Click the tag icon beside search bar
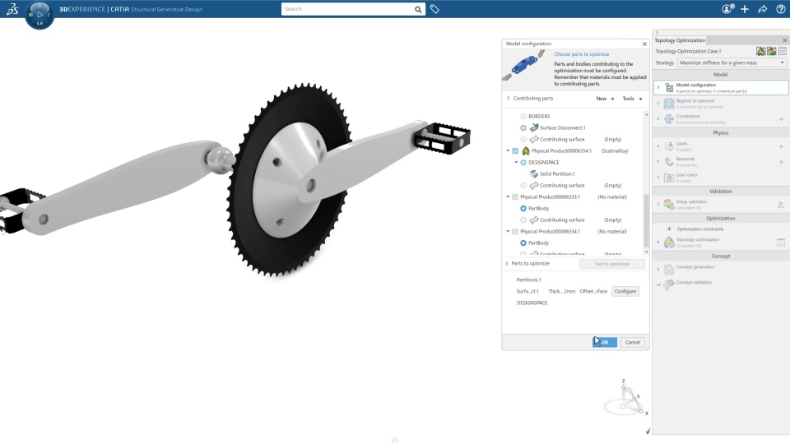Screen dimensions: 790x444 pos(434,9)
